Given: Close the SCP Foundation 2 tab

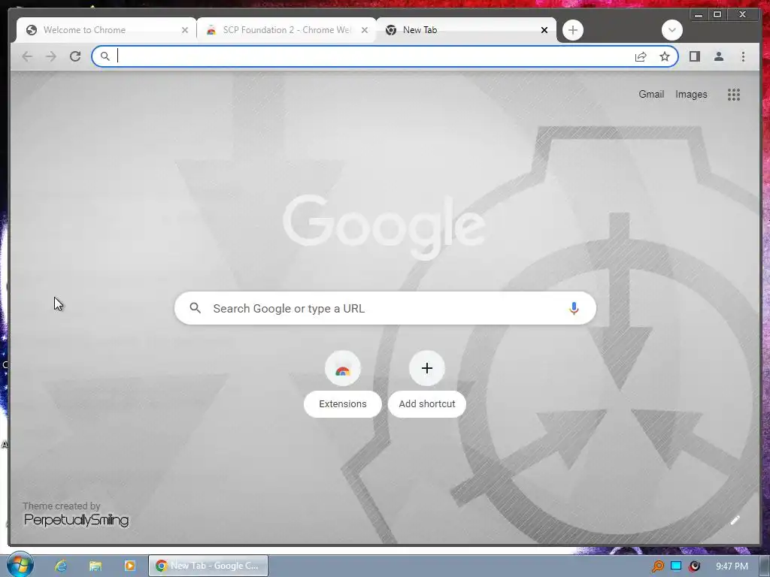Looking at the screenshot, I should (365, 30).
